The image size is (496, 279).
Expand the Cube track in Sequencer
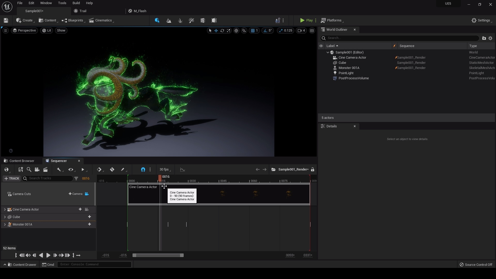[5, 217]
